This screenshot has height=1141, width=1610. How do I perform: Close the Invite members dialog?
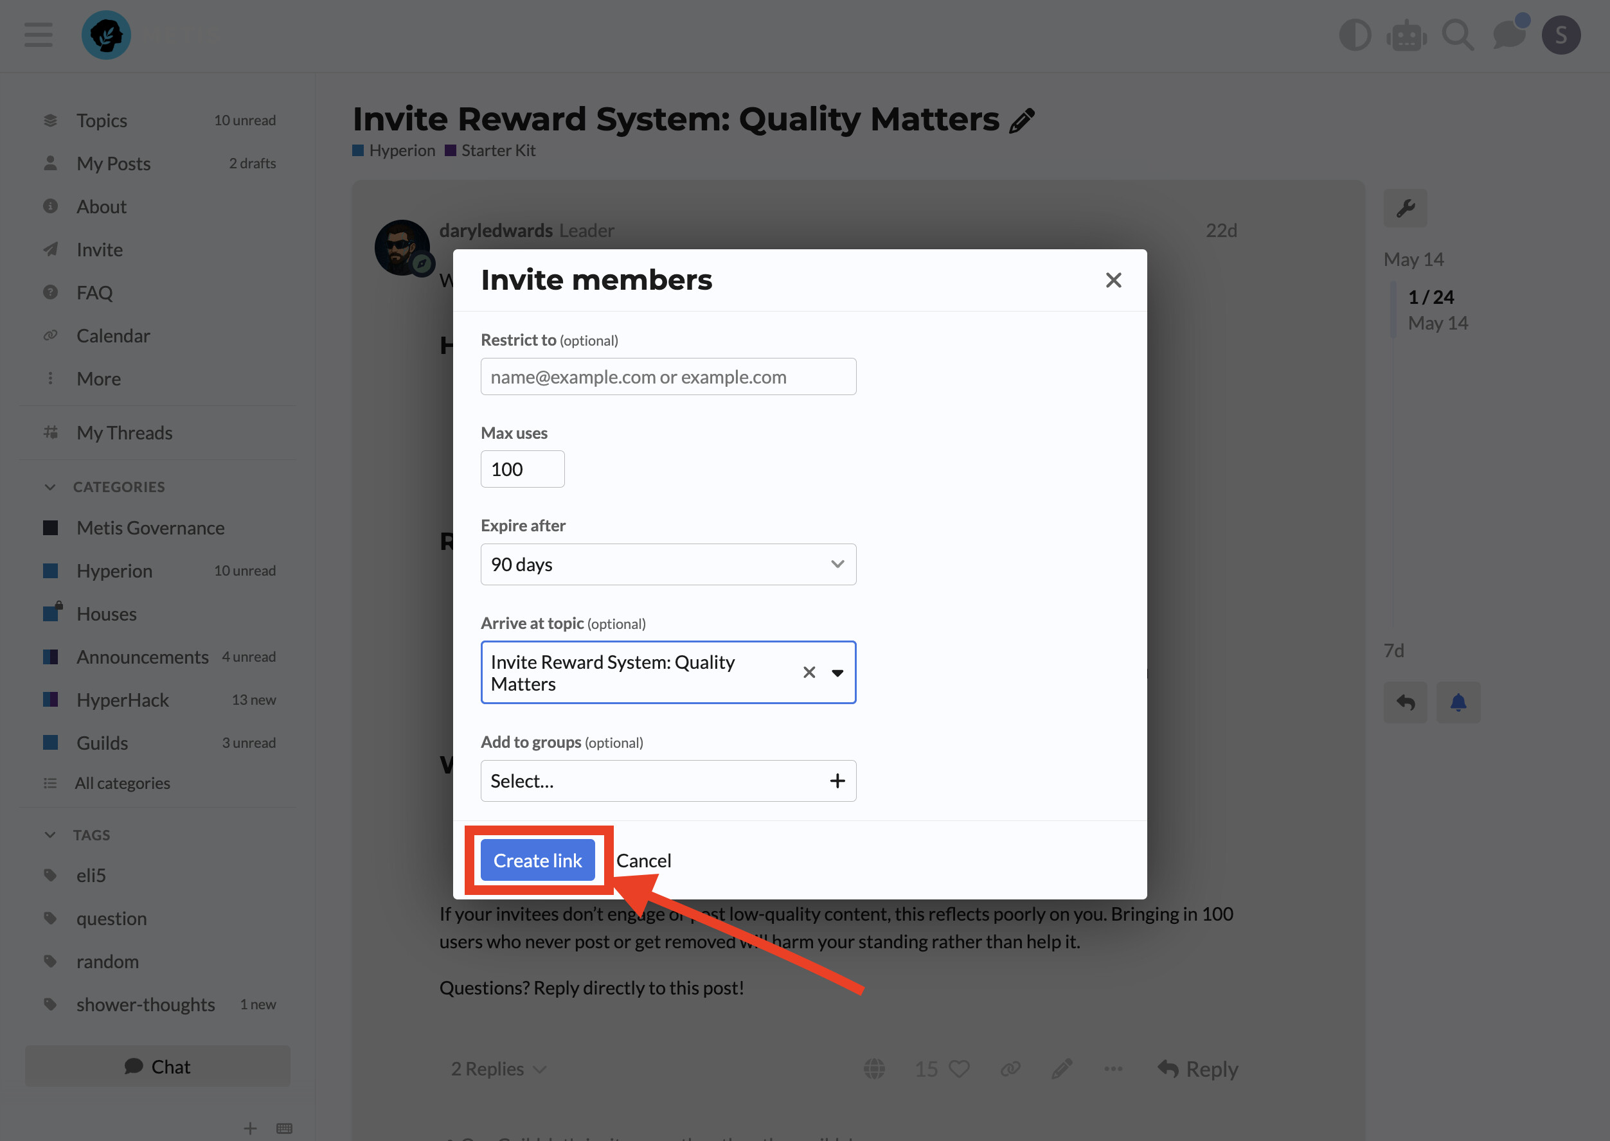coord(1113,280)
